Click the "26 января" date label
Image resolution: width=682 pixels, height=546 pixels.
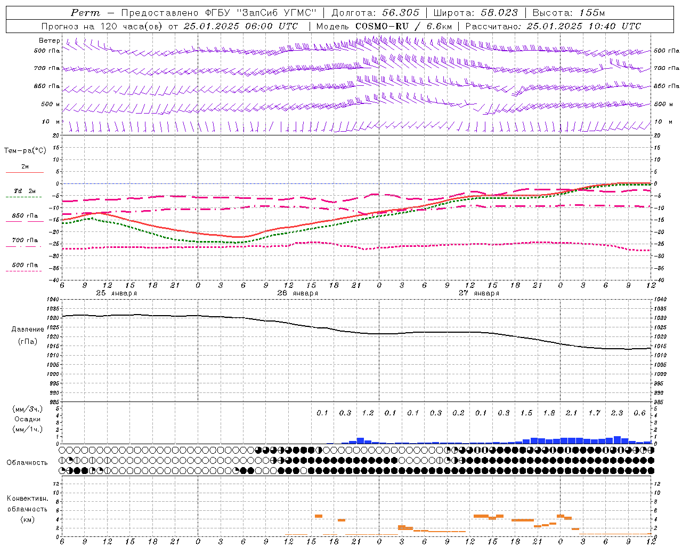297,293
